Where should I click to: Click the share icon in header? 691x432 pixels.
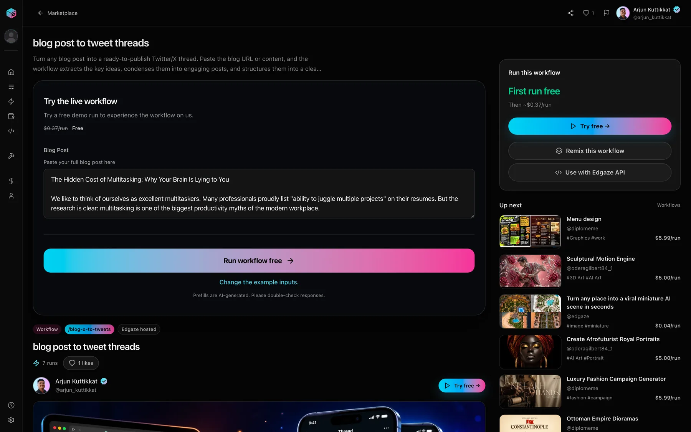tap(570, 13)
